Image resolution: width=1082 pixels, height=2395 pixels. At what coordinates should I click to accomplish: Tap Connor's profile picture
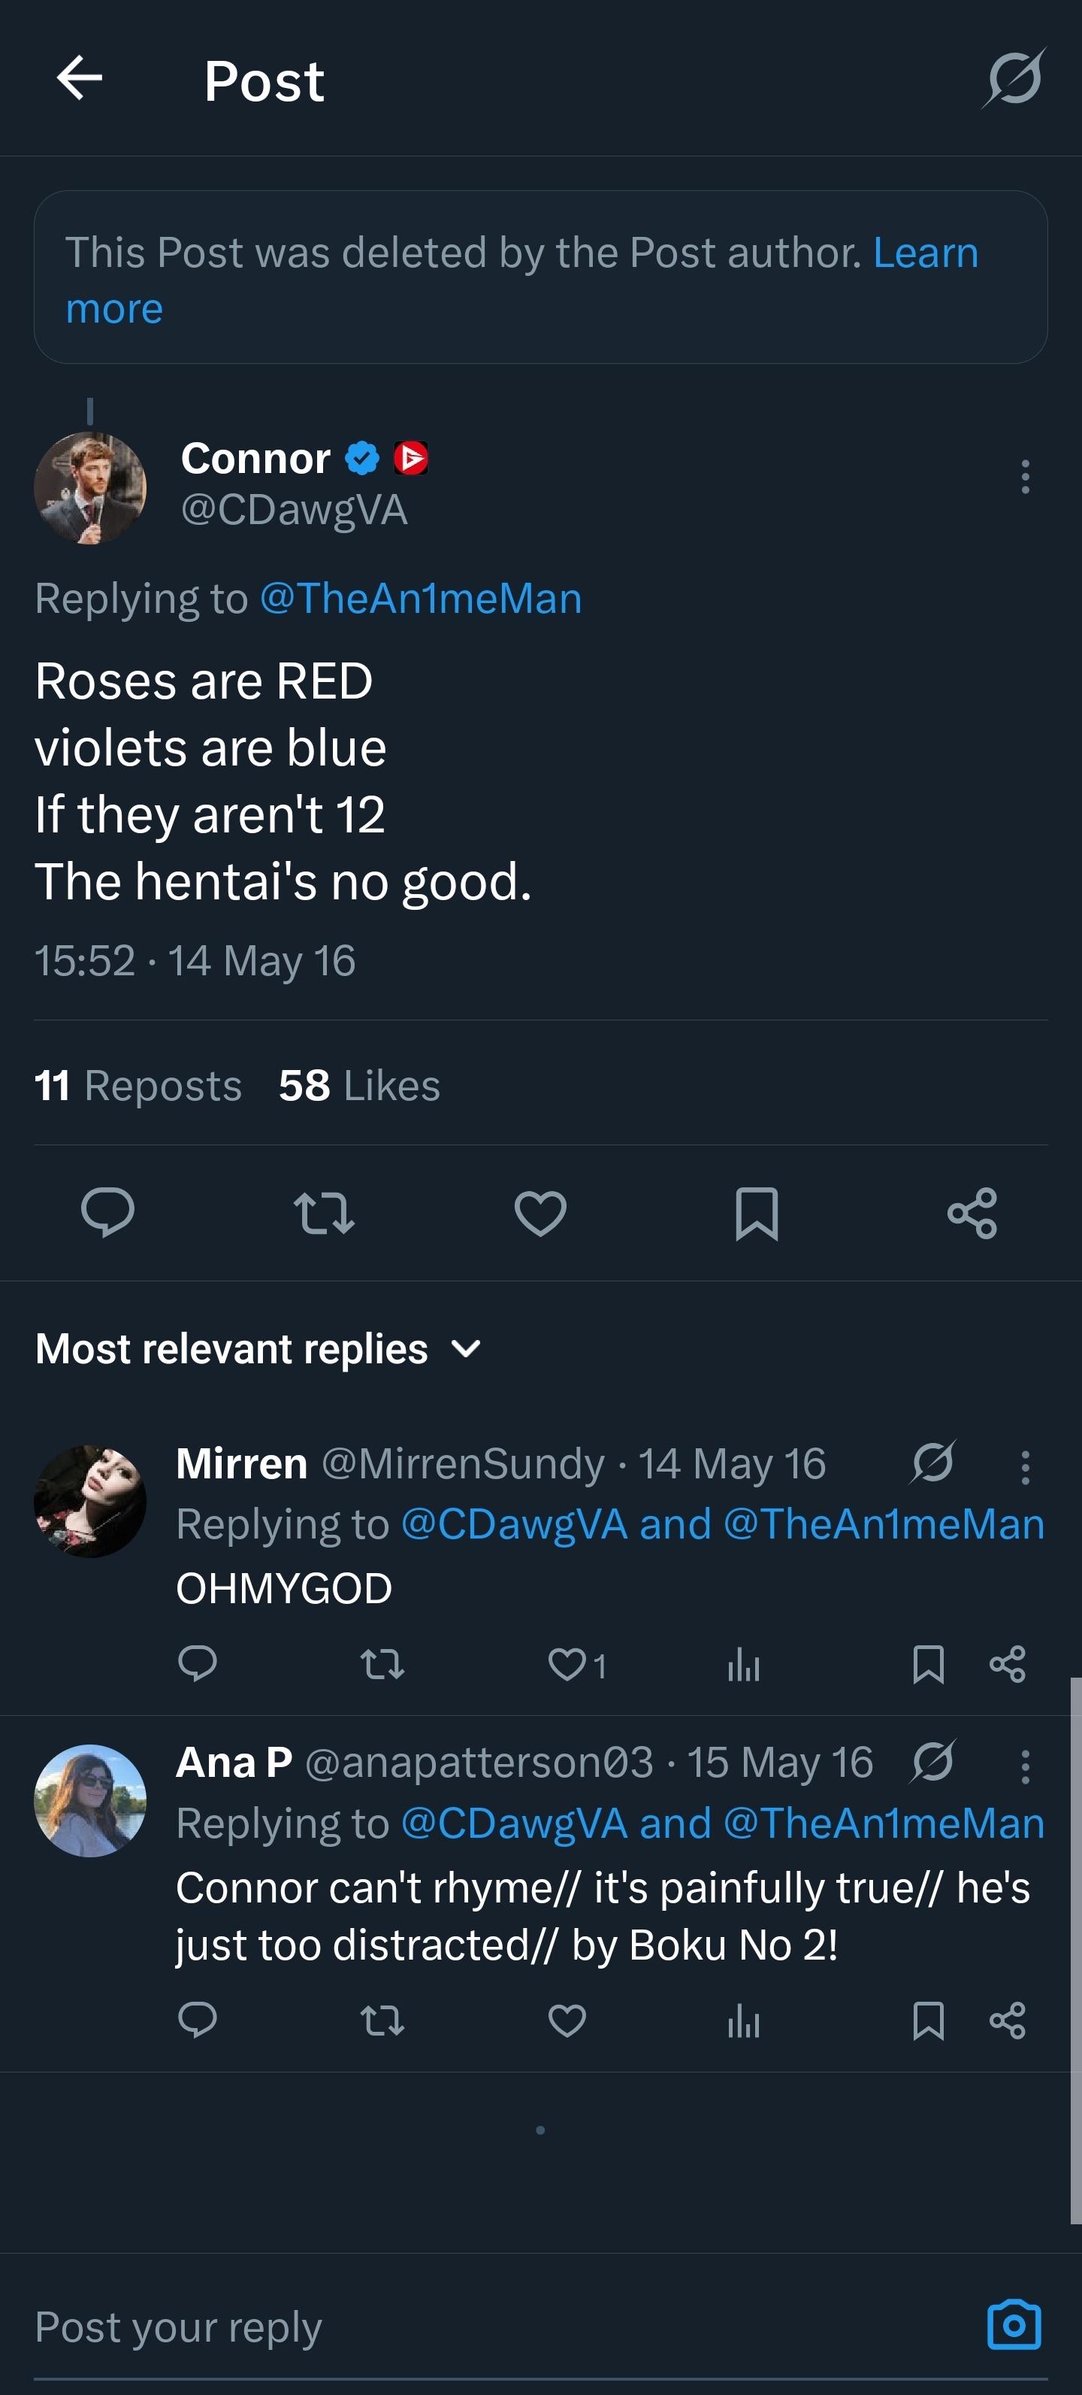(90, 488)
